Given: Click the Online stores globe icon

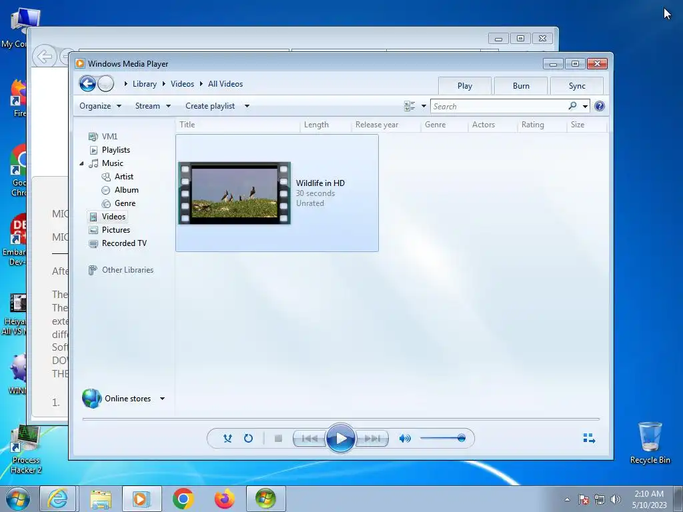Looking at the screenshot, I should [x=92, y=399].
